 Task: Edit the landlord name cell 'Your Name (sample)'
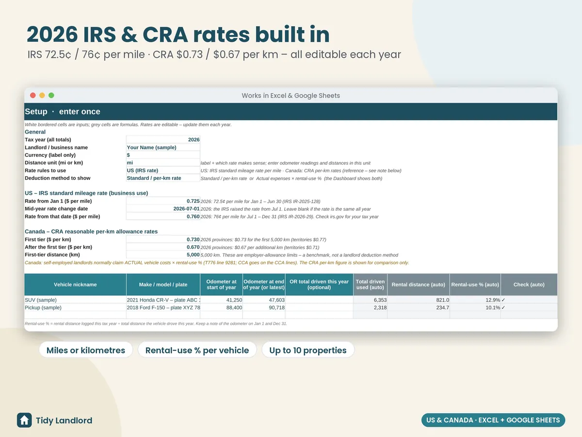click(x=163, y=147)
